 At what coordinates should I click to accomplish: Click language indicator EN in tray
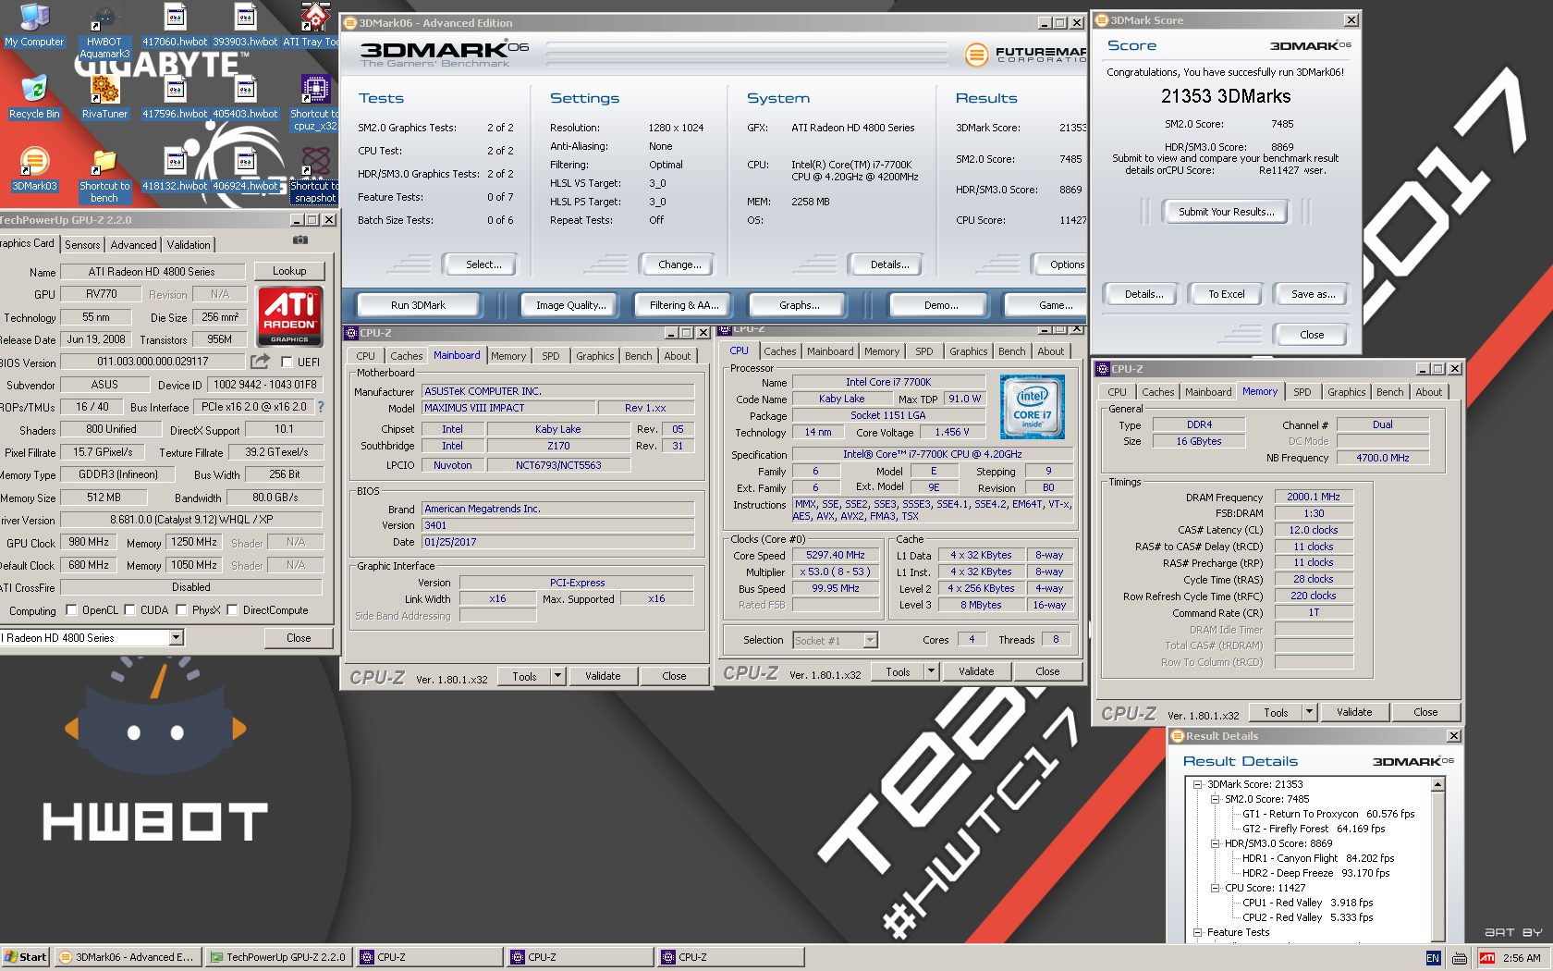point(1433,958)
